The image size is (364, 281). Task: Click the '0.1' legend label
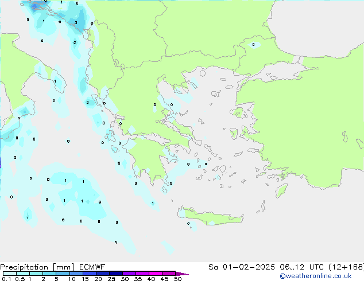(x=6, y=279)
